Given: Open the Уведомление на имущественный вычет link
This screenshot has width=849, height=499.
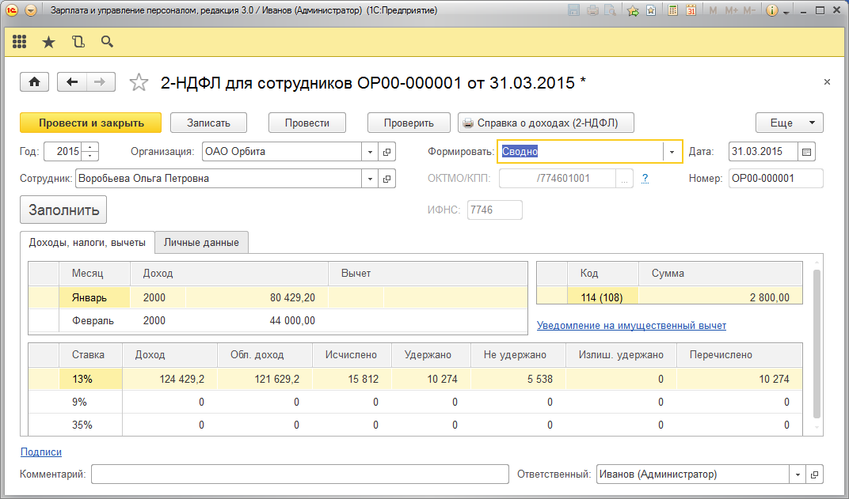Looking at the screenshot, I should pyautogui.click(x=631, y=325).
